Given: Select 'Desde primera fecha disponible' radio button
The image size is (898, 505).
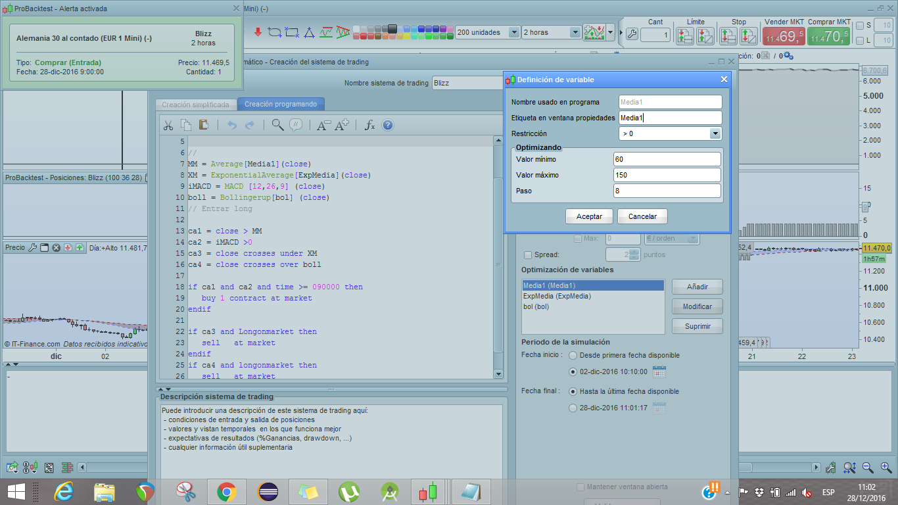Looking at the screenshot, I should tap(573, 355).
